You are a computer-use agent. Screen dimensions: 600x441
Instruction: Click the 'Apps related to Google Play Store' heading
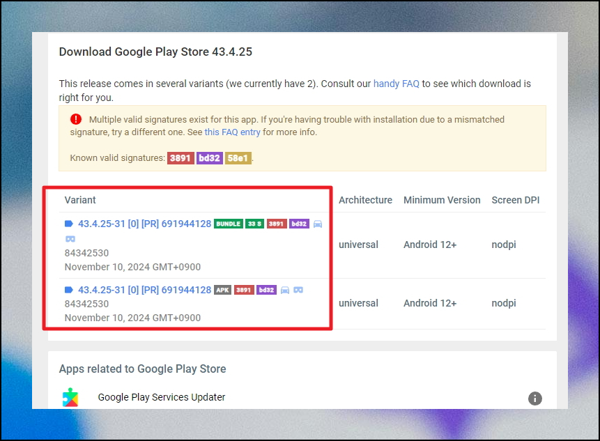142,369
